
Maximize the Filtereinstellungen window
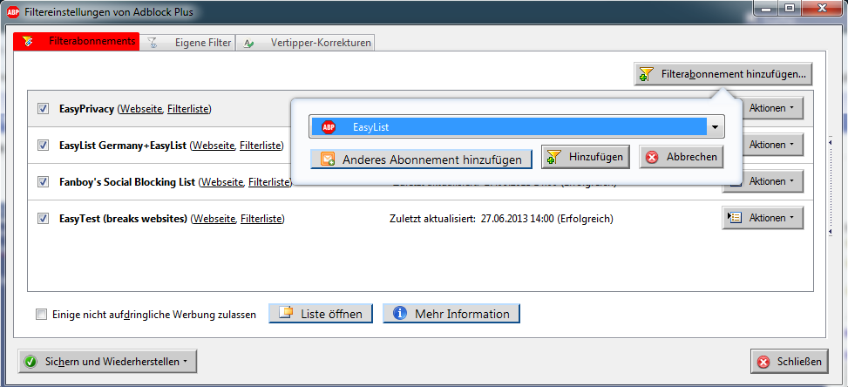[x=790, y=8]
